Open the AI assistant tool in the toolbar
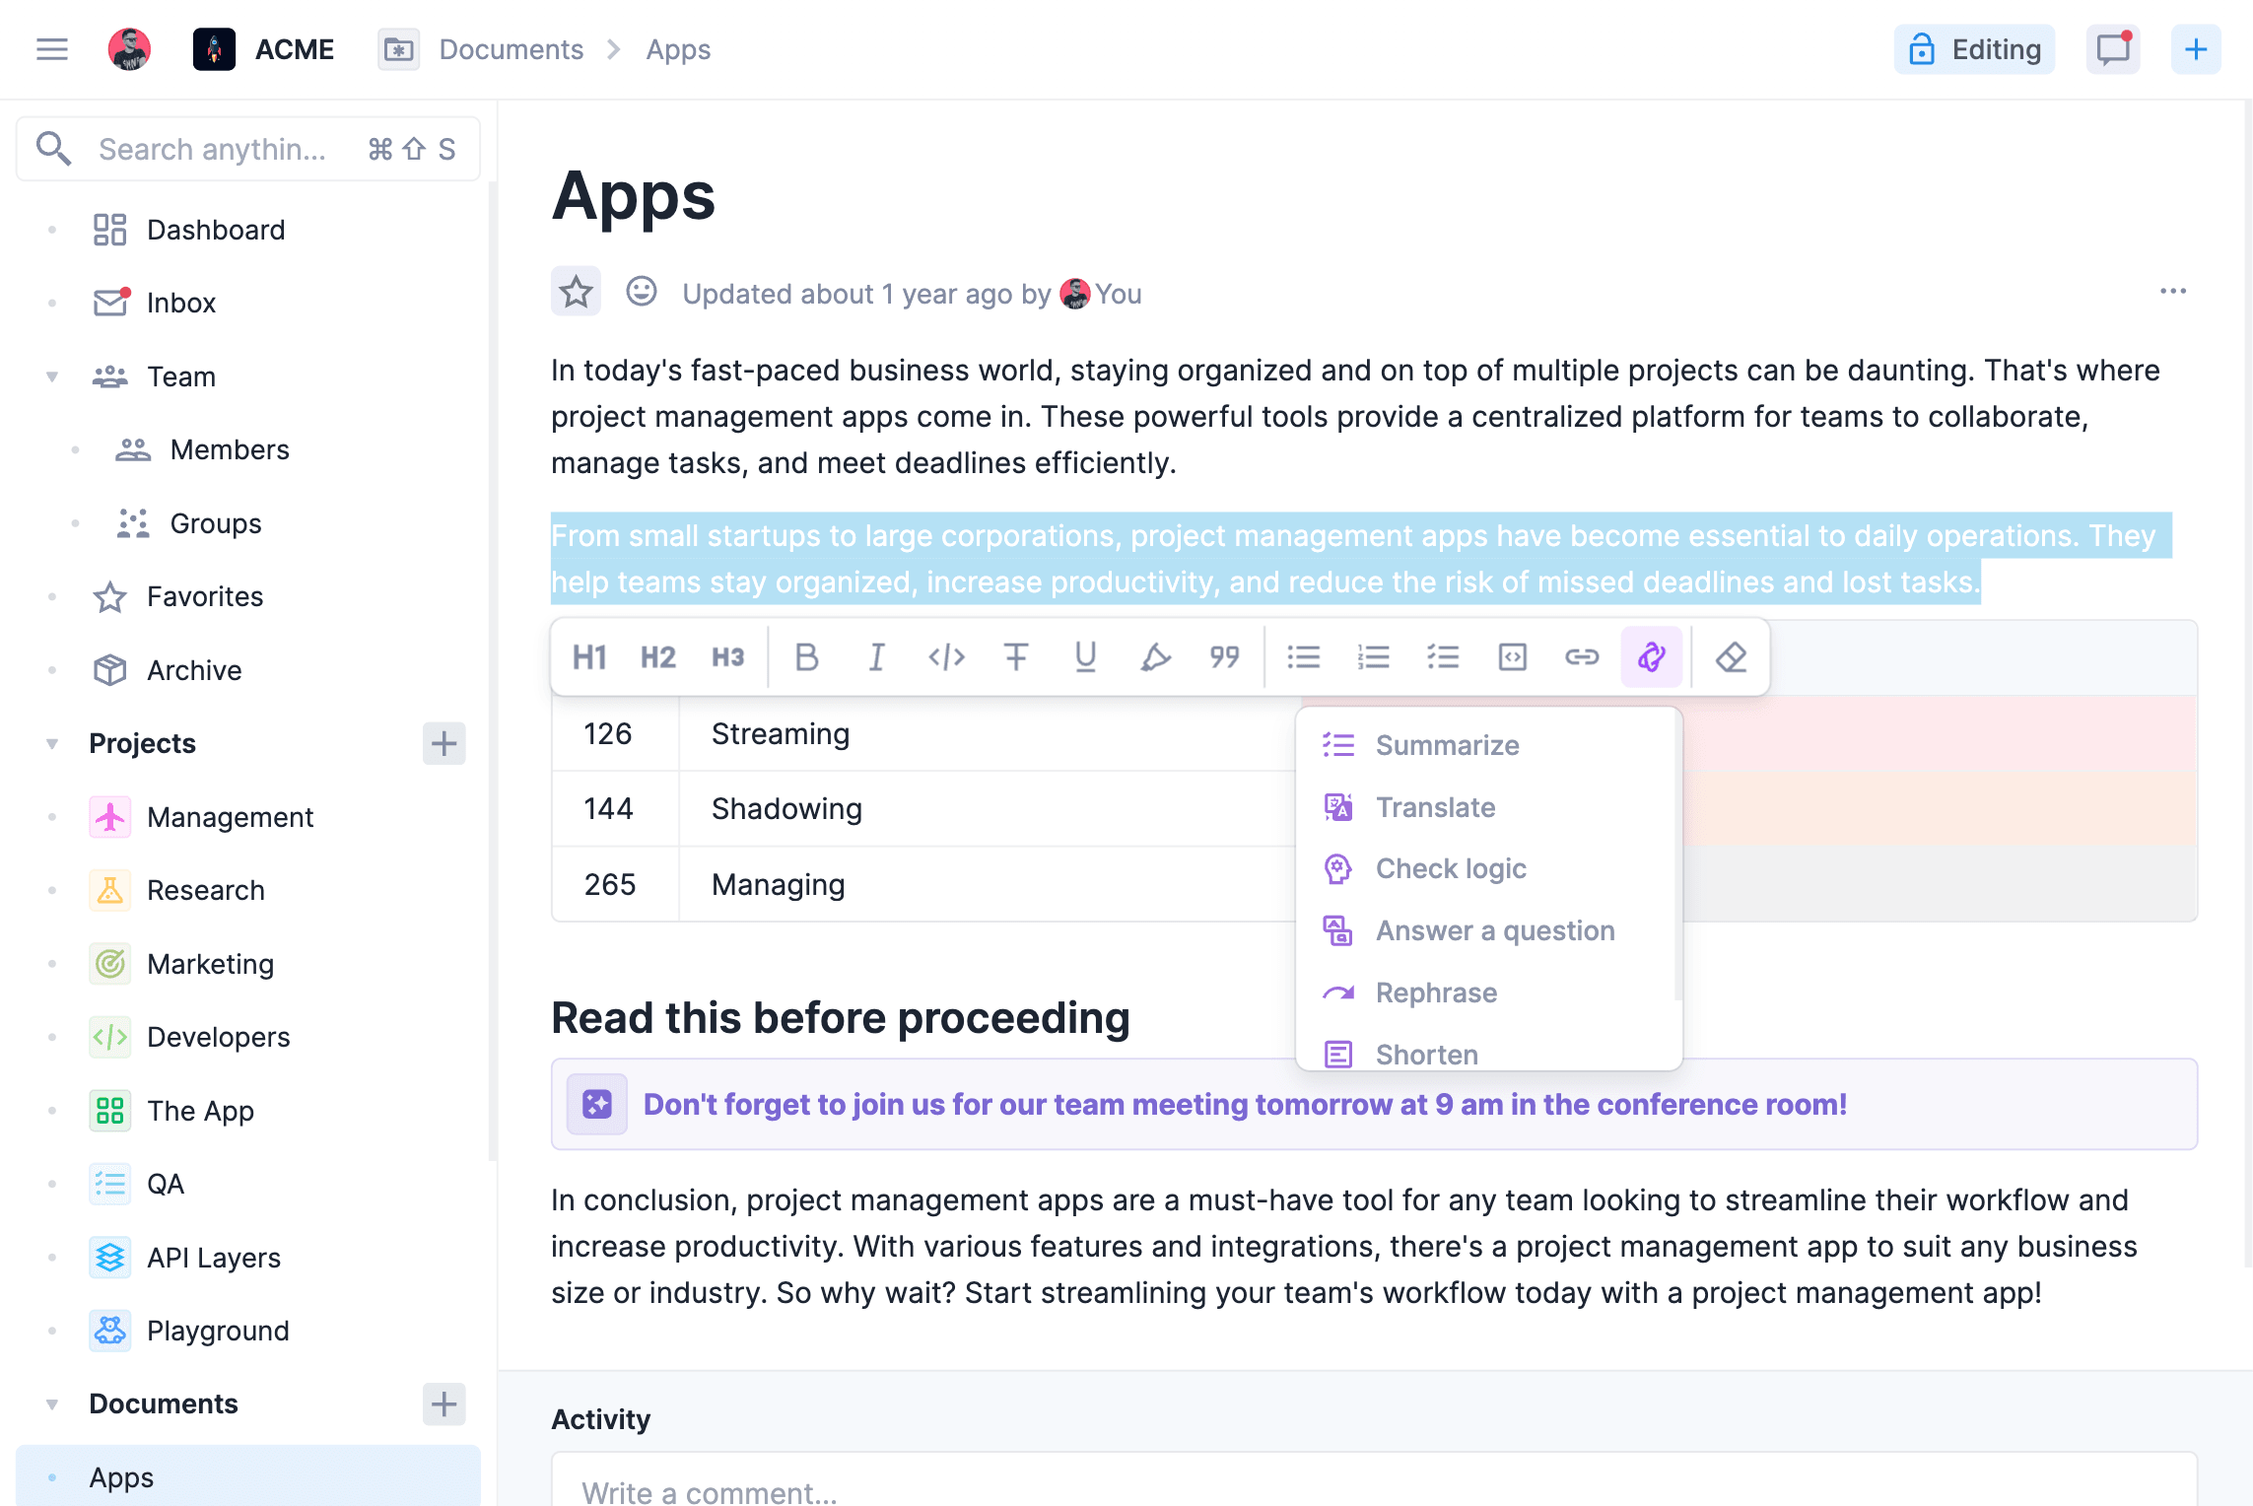2253x1506 pixels. tap(1652, 656)
